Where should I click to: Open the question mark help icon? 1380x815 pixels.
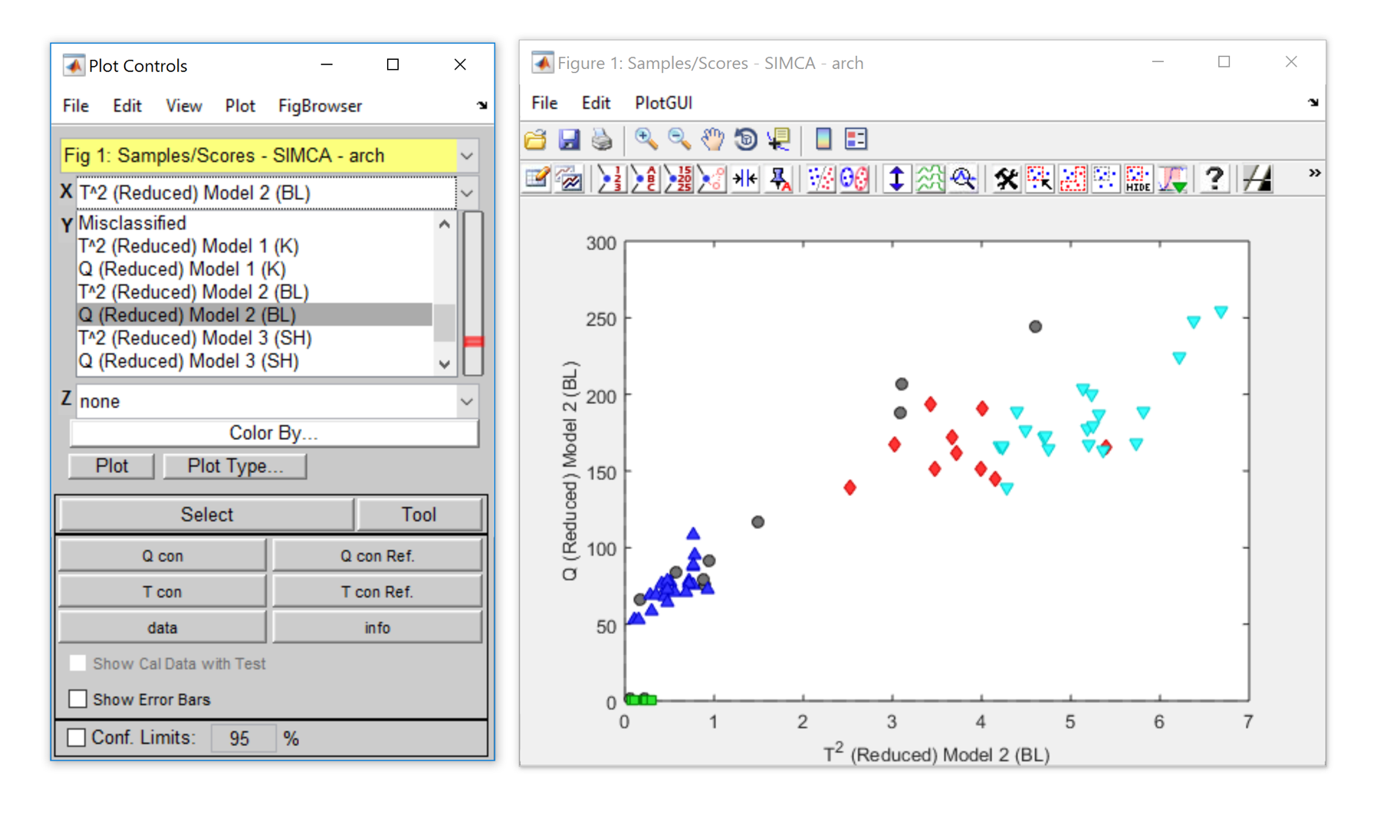[1214, 179]
